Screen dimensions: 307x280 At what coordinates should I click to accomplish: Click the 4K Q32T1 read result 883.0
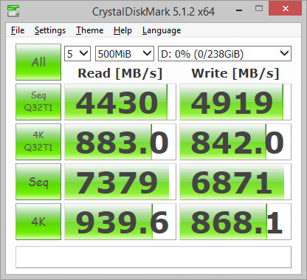pos(120,142)
